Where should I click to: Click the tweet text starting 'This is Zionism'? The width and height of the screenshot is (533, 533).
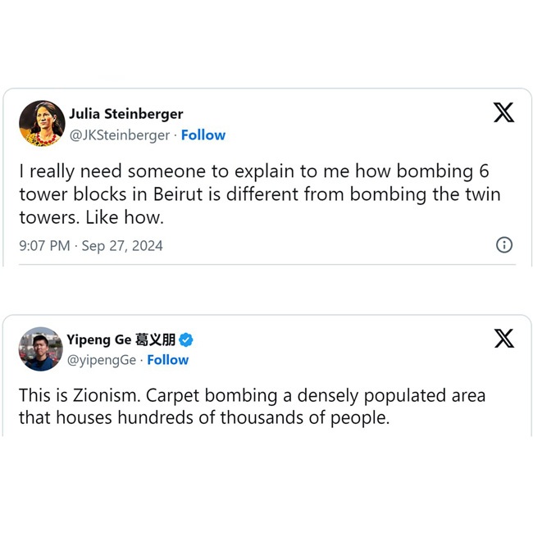coord(252,396)
